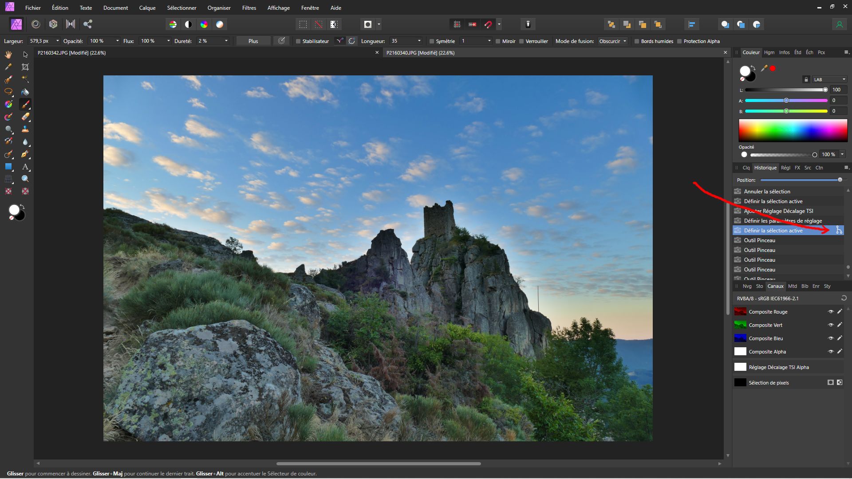Click the Share toolbar icon
This screenshot has height=479, width=852.
(88, 24)
